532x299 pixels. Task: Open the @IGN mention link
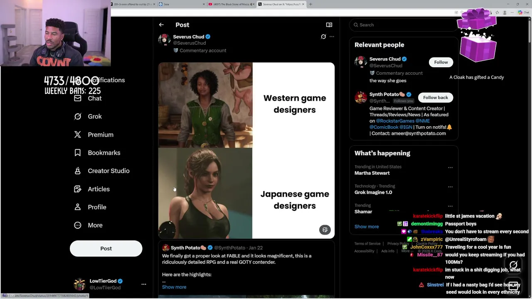pyautogui.click(x=406, y=127)
